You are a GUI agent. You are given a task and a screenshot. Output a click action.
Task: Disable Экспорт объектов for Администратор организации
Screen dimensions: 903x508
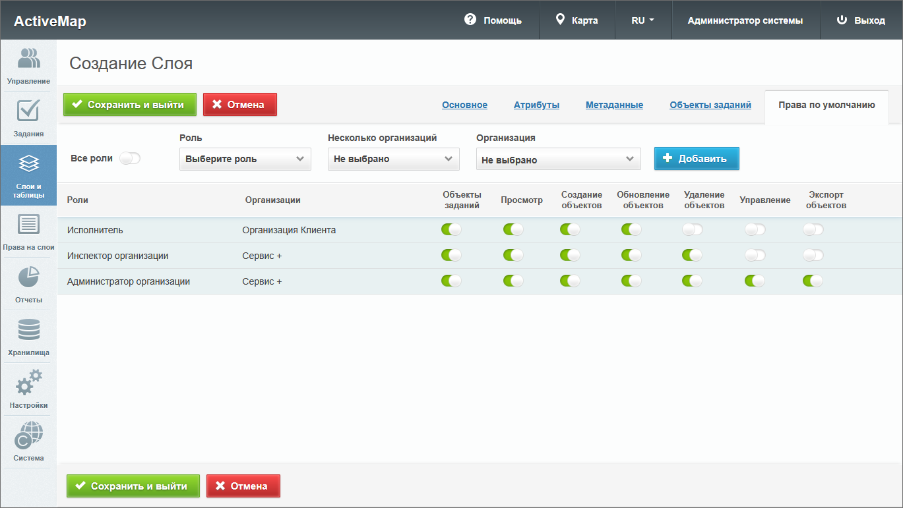pos(813,281)
